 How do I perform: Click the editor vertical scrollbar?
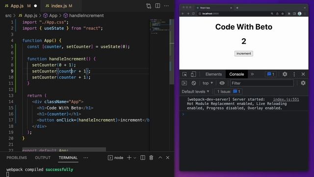click(172, 52)
